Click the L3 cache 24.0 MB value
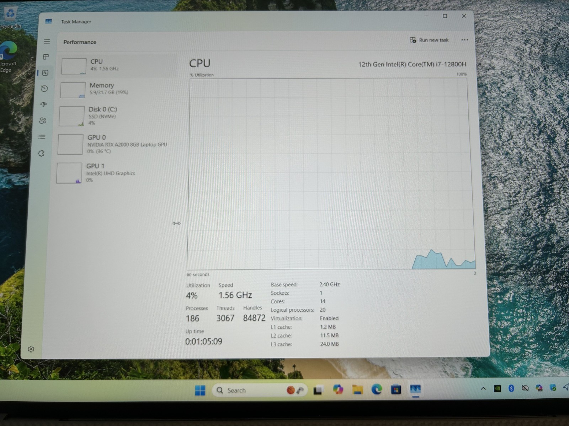This screenshot has height=426, width=569. [x=329, y=344]
